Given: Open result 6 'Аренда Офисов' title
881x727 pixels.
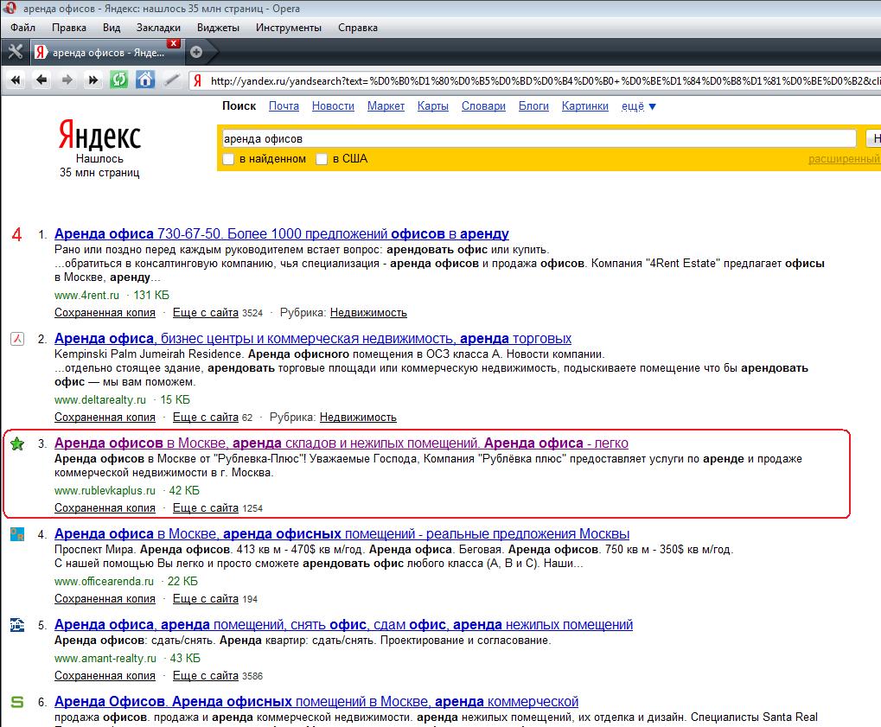Looking at the screenshot, I should click(316, 701).
